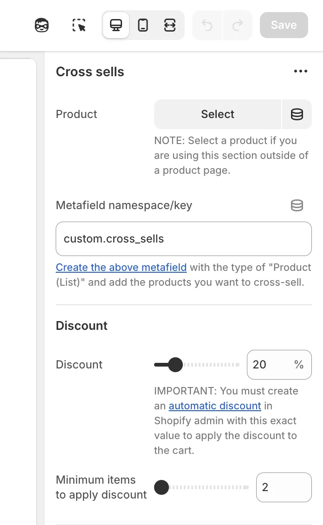This screenshot has height=525, width=323.
Task: Edit the custom.cross_sells namespace field
Action: pyautogui.click(x=184, y=239)
